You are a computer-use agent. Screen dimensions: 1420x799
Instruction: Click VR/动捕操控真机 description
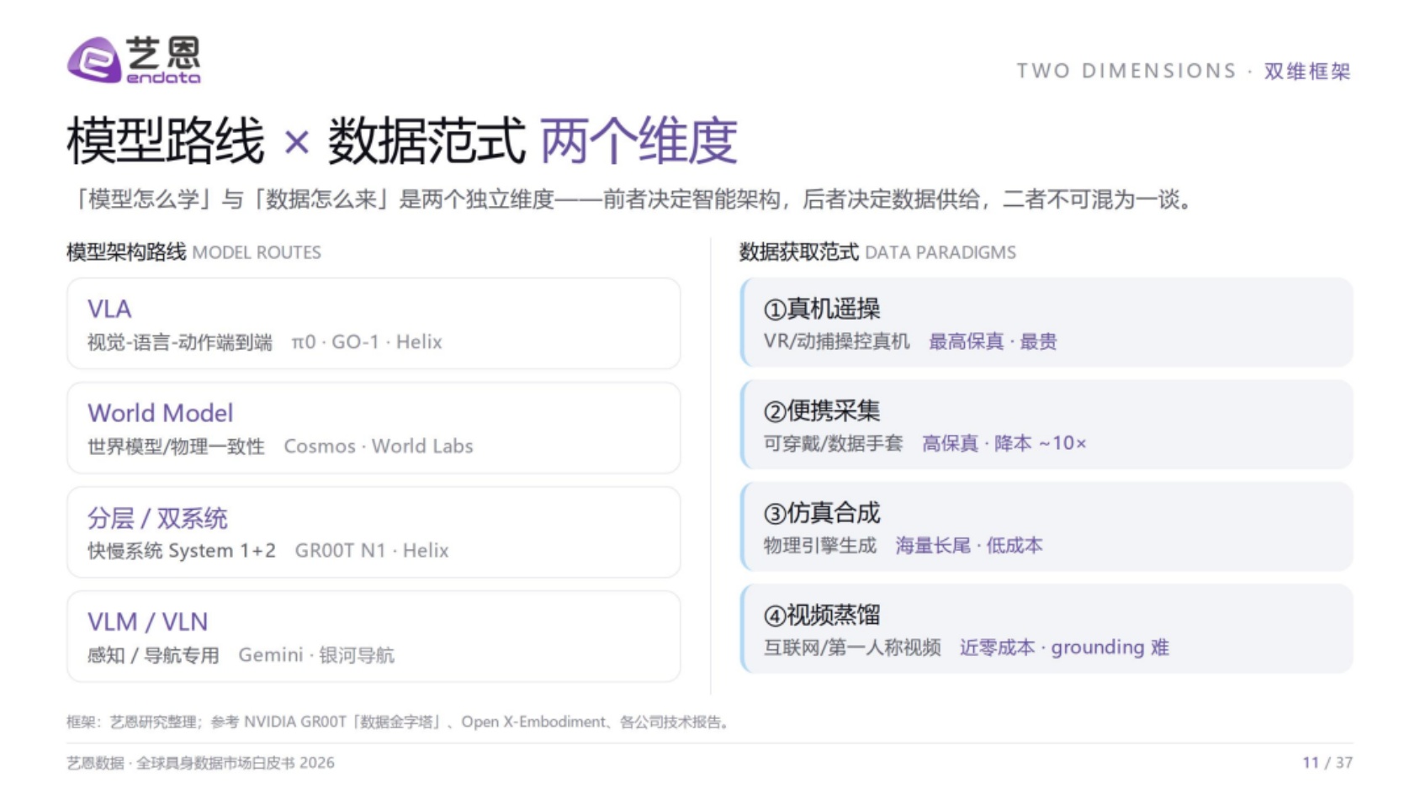click(836, 341)
